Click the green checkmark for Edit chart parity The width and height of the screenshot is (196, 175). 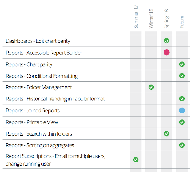[x=167, y=41]
